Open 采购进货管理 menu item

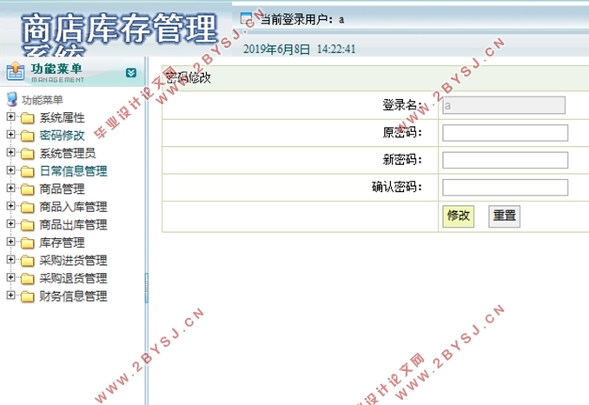point(73,261)
